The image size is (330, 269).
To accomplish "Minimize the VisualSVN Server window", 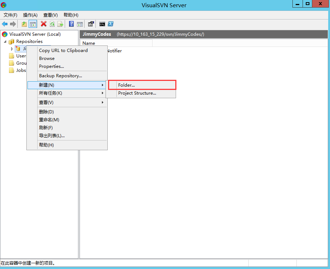I will (x=297, y=4).
